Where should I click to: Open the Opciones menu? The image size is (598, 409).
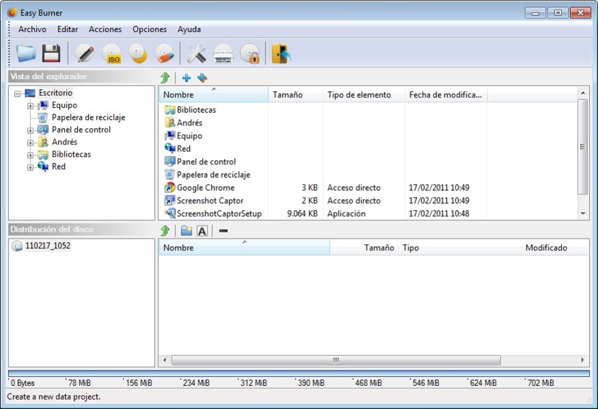click(x=149, y=29)
